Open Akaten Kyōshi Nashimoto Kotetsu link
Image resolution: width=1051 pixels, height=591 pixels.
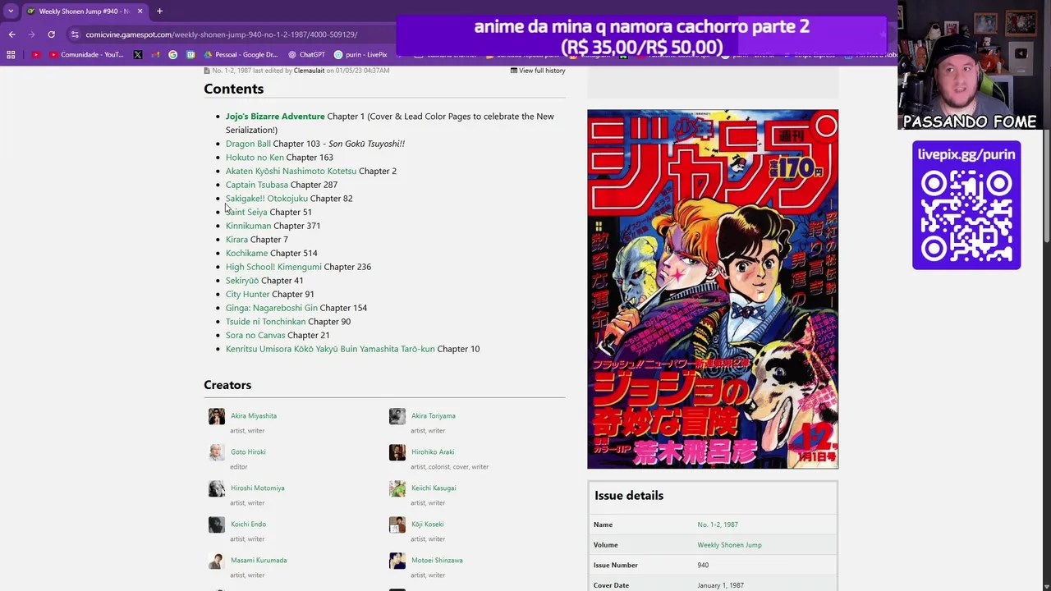click(x=291, y=171)
